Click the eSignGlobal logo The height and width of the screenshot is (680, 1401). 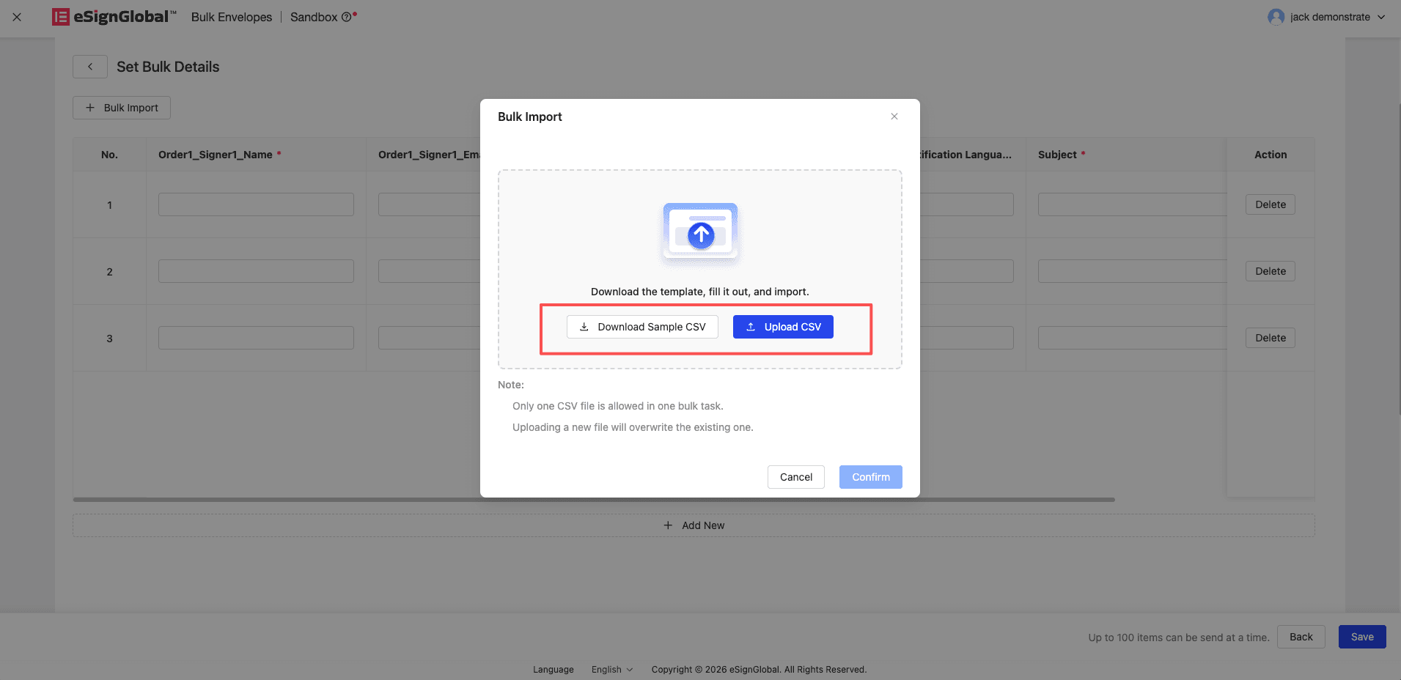click(114, 17)
